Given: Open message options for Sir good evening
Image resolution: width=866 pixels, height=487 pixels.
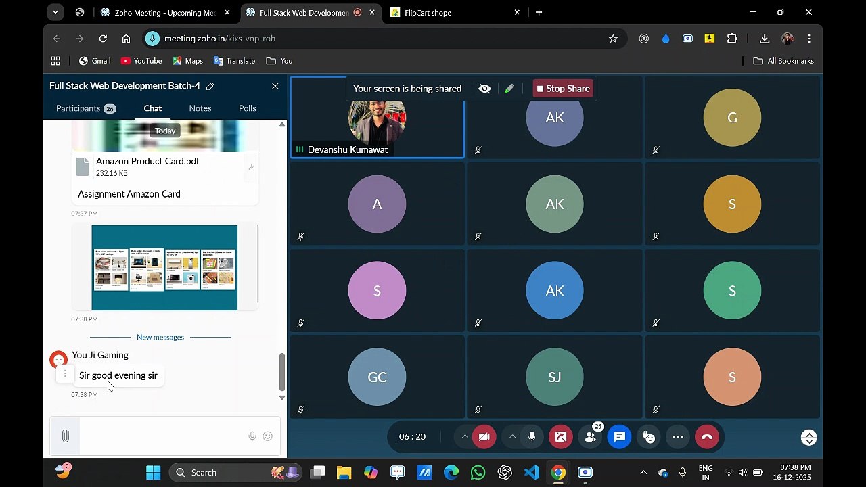Looking at the screenshot, I should (x=65, y=374).
